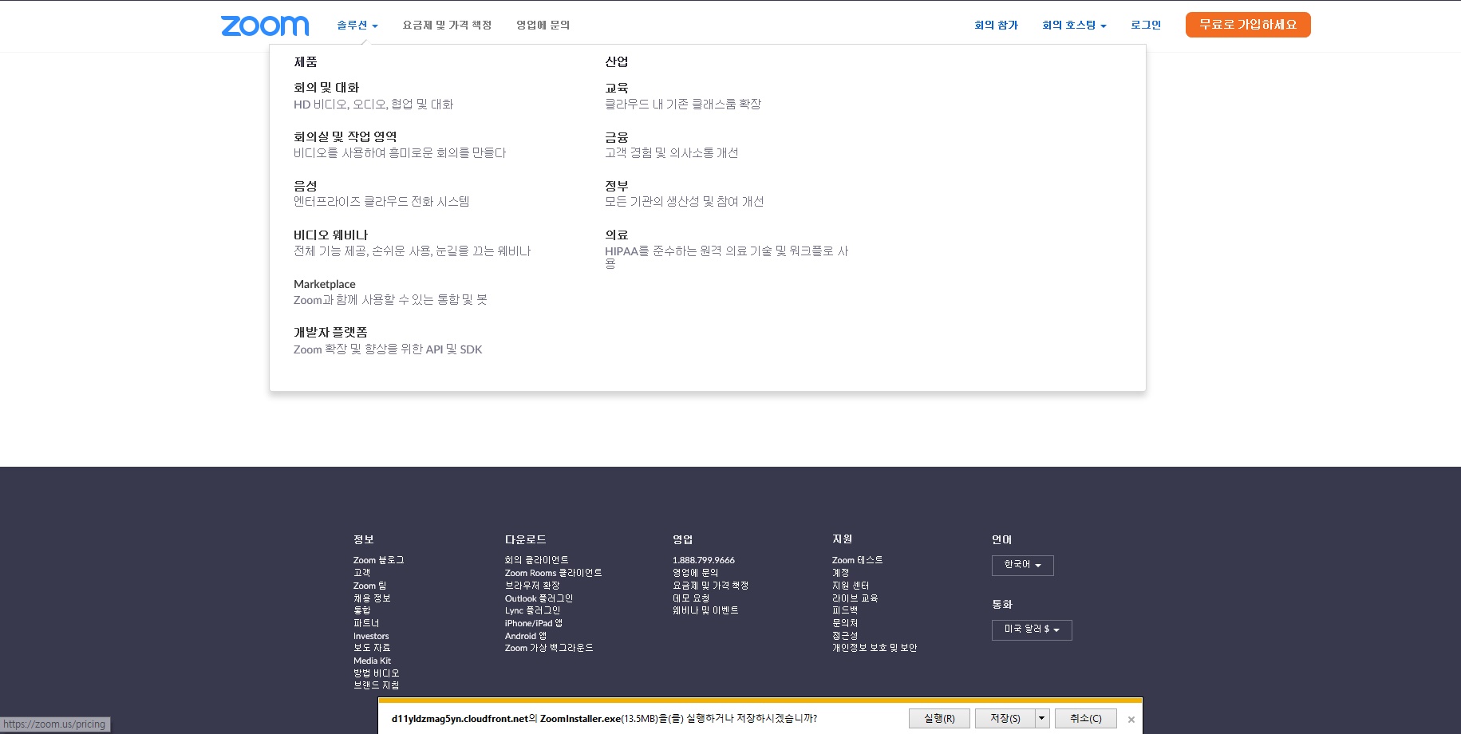The image size is (1461, 734).
Task: Close the download notification bar
Action: (x=1131, y=720)
